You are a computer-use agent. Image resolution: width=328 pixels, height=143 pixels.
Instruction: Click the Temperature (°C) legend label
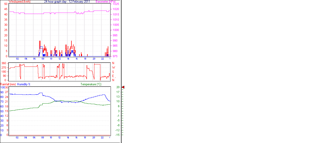tap(91, 84)
